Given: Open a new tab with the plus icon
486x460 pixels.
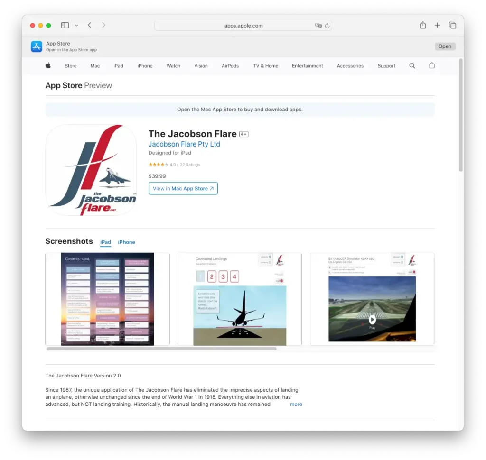Looking at the screenshot, I should coord(437,25).
